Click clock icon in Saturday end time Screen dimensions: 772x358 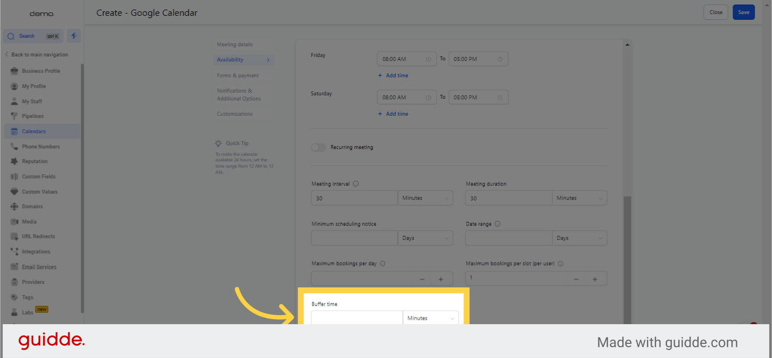pyautogui.click(x=500, y=98)
